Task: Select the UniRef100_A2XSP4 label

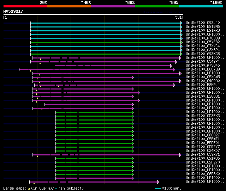Action: coord(203,50)
